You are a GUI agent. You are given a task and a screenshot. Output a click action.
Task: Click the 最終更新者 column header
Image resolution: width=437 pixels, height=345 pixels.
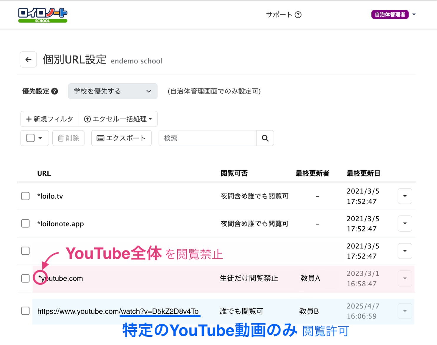[312, 174]
